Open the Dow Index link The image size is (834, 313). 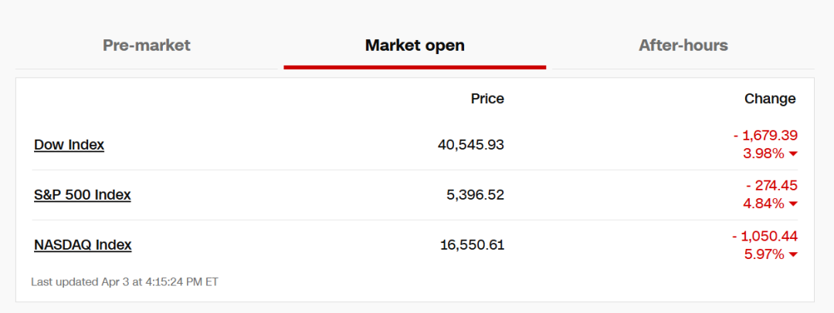[69, 145]
